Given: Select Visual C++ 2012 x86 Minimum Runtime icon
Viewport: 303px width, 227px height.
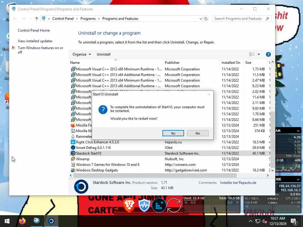Looking at the screenshot, I should click(73, 69).
